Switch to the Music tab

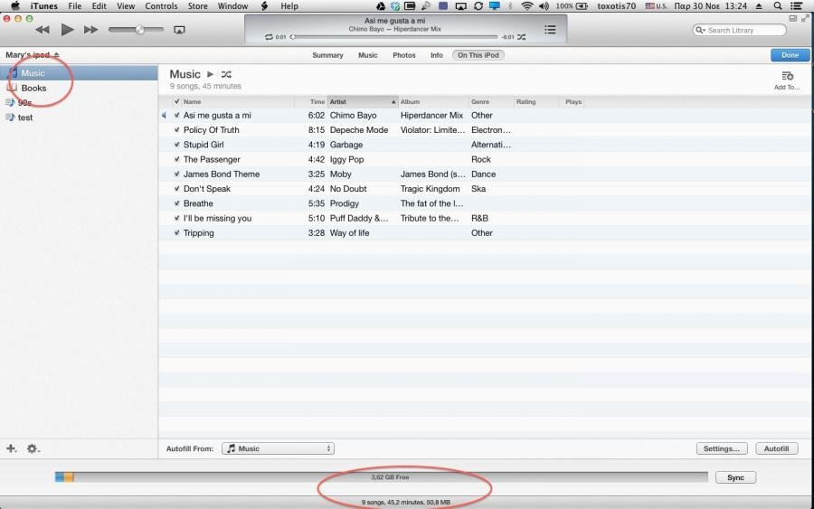pos(367,55)
